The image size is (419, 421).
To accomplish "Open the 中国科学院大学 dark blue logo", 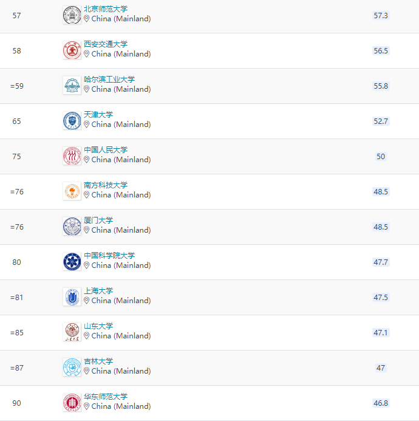I will coord(72,262).
